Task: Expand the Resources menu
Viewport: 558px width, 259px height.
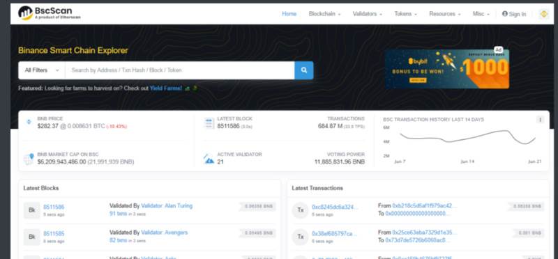Action: 445,14
